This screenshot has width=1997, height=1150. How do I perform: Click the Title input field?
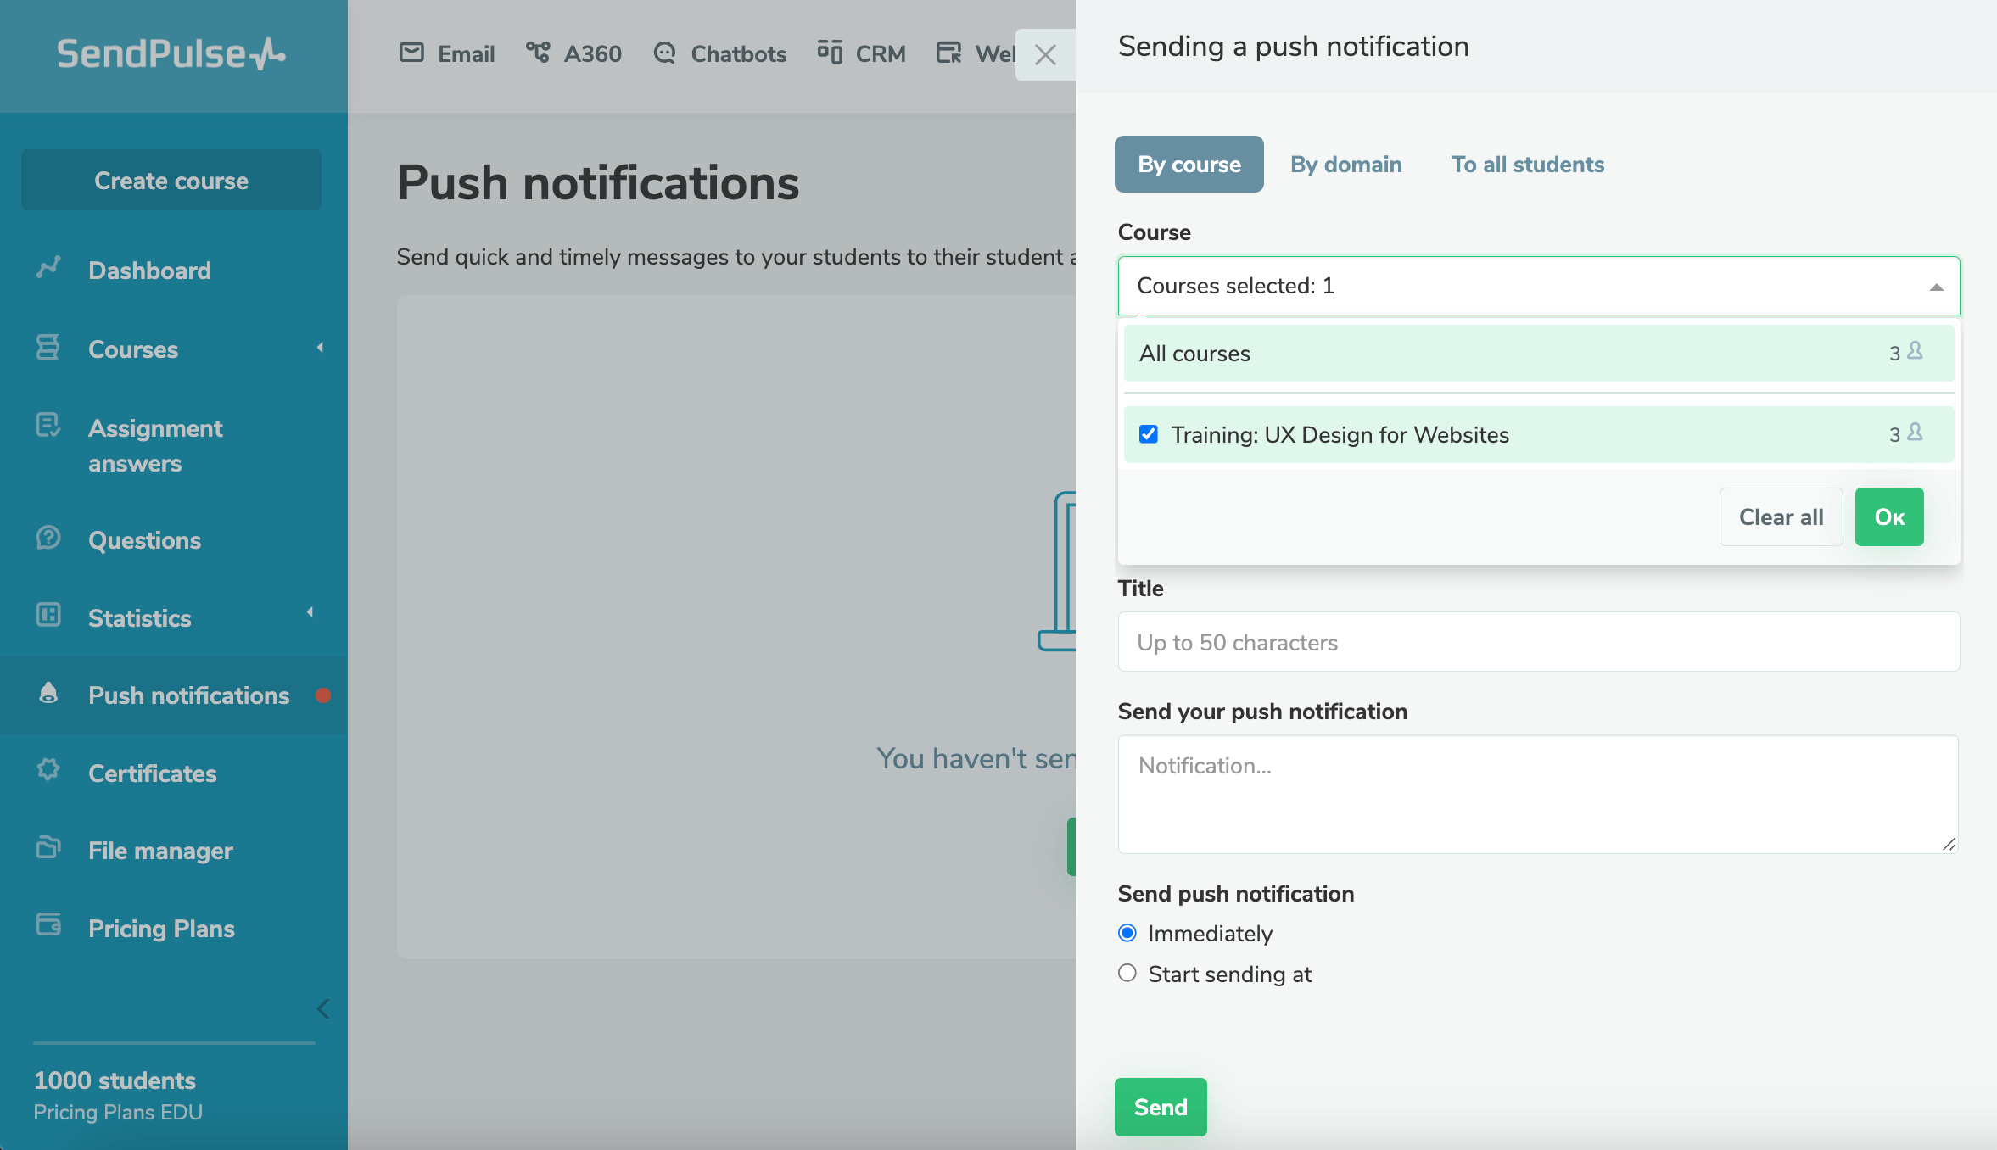[x=1538, y=643]
